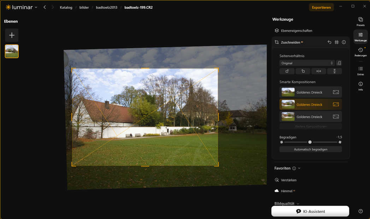Launch the KI-Assistent
This screenshot has width=370, height=219.
point(310,211)
